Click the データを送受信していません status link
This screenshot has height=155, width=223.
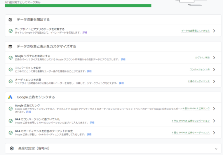[195, 31]
